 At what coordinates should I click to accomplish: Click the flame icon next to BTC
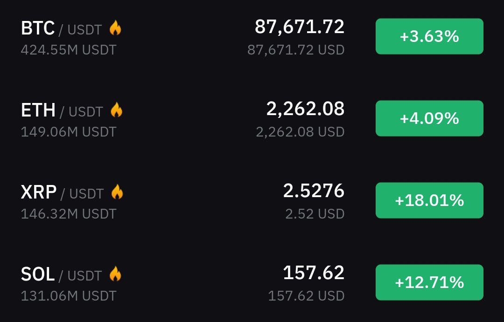click(x=115, y=27)
